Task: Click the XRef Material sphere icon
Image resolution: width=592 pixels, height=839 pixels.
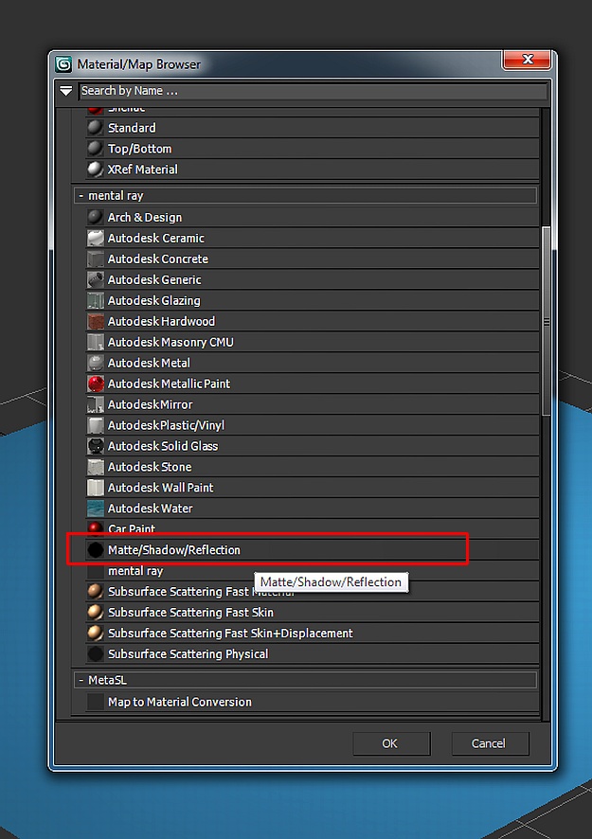Action: (x=96, y=170)
